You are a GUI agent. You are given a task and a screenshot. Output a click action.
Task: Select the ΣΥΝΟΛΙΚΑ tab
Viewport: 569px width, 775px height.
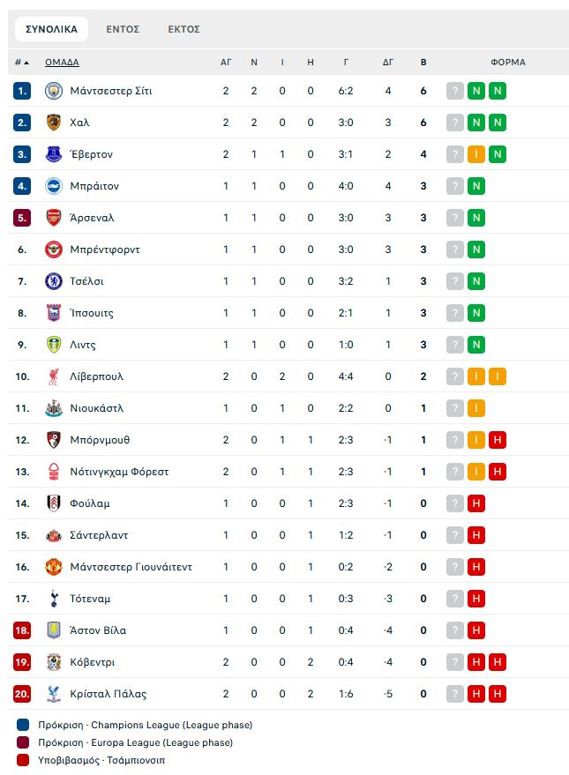pos(51,29)
